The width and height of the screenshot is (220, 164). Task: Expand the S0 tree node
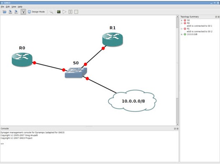click(x=181, y=20)
